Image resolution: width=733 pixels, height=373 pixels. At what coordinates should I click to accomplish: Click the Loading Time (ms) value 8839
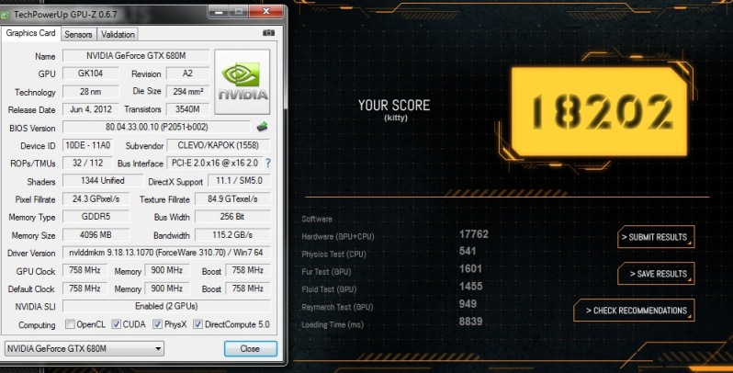pos(470,322)
